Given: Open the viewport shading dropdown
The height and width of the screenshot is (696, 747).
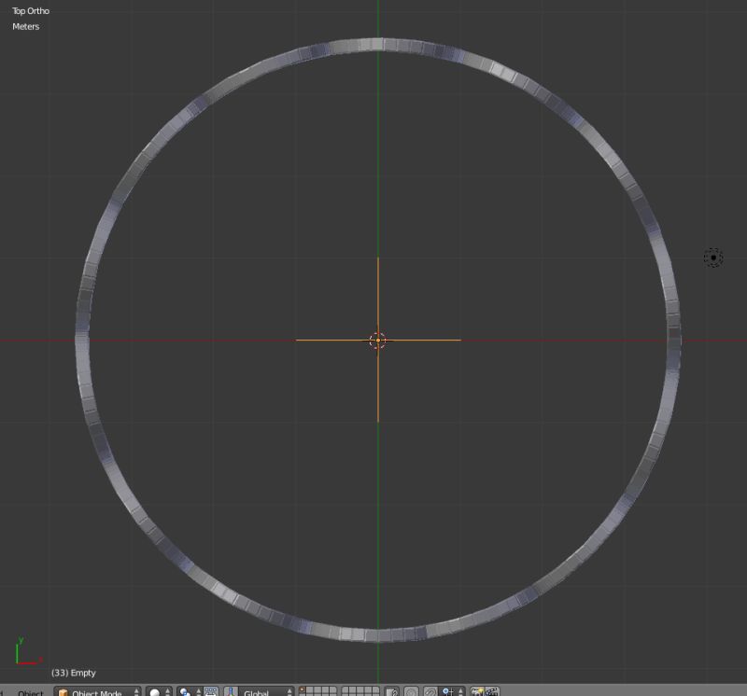Looking at the screenshot, I should point(157,691).
